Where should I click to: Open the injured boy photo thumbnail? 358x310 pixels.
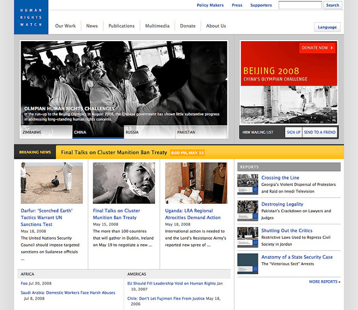click(124, 183)
